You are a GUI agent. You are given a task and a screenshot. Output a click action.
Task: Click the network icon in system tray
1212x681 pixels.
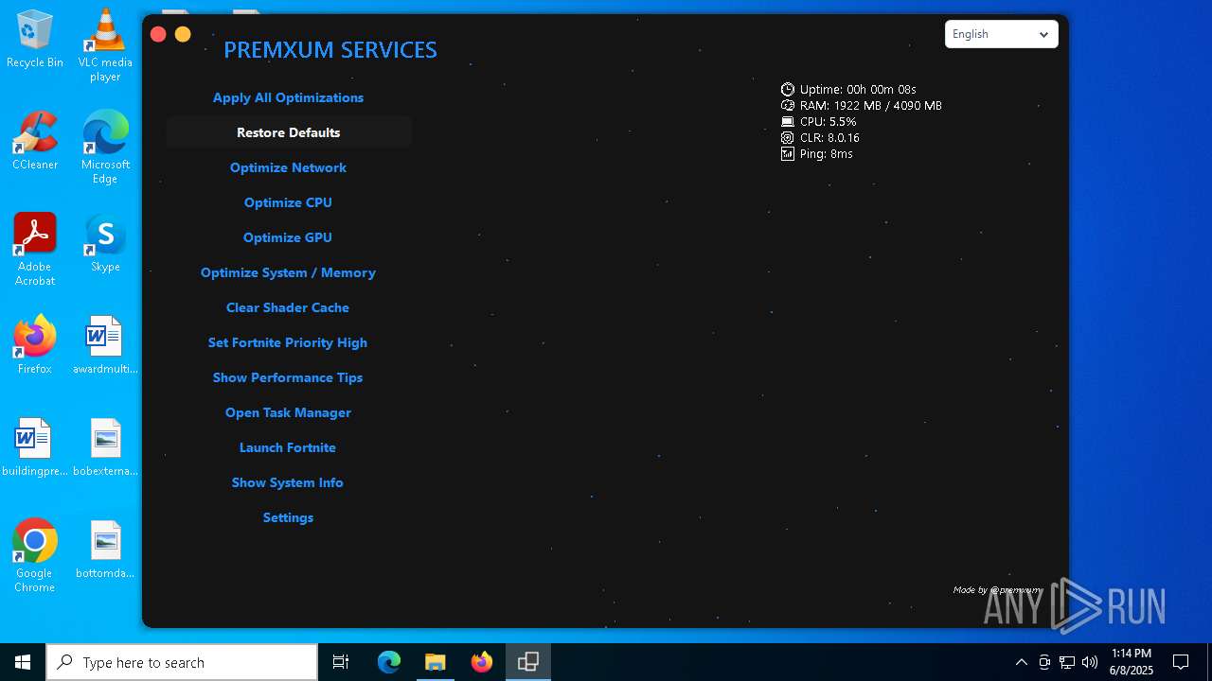(1067, 662)
